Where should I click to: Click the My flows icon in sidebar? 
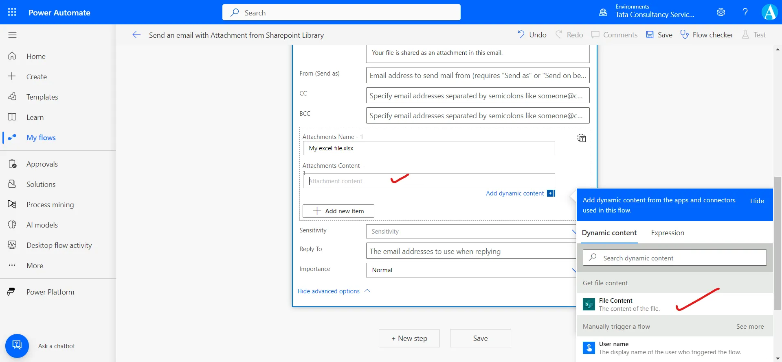pos(12,137)
